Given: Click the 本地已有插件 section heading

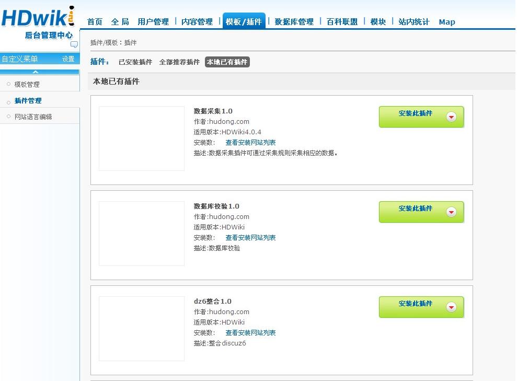Looking at the screenshot, I should (x=117, y=82).
